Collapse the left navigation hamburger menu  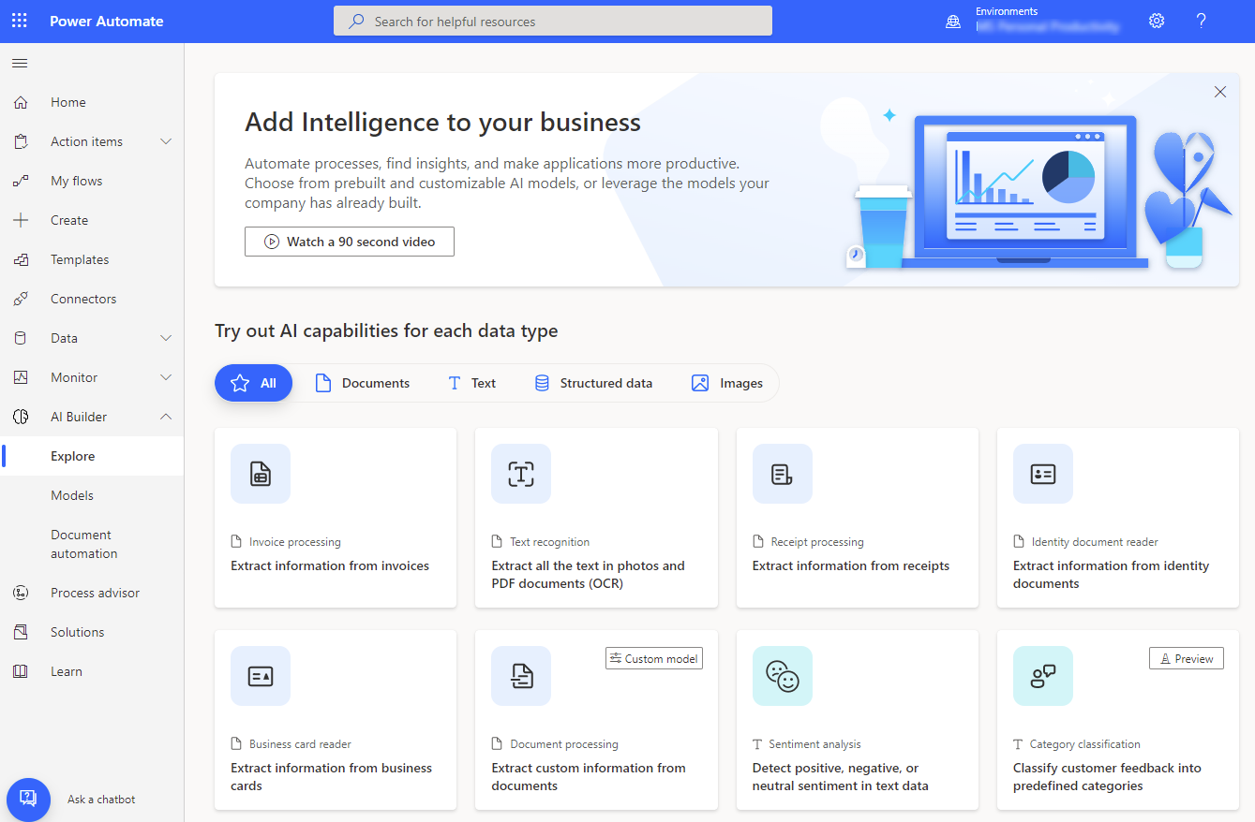20,63
